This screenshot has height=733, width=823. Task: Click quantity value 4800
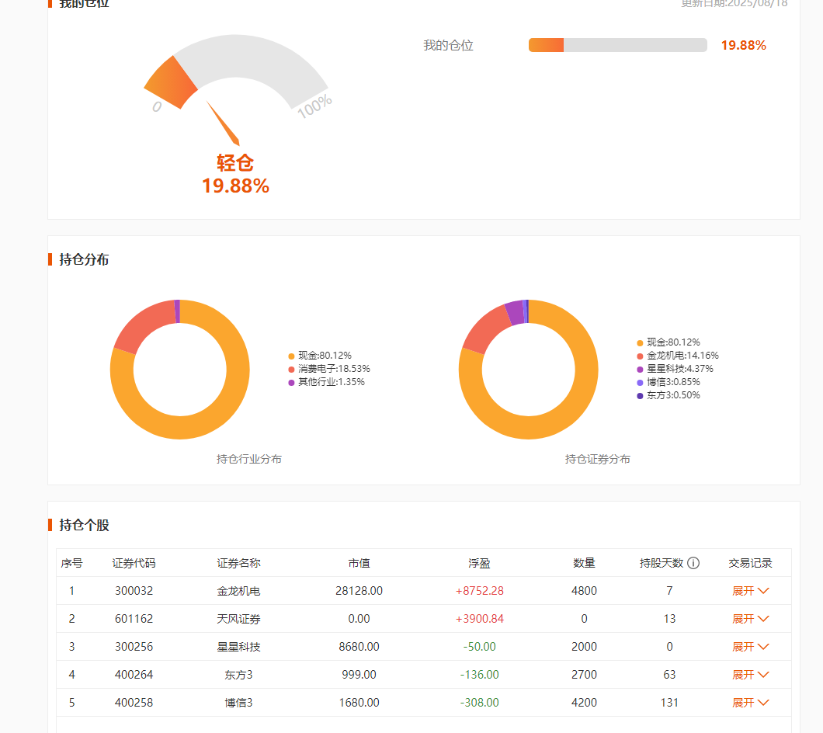pos(584,591)
